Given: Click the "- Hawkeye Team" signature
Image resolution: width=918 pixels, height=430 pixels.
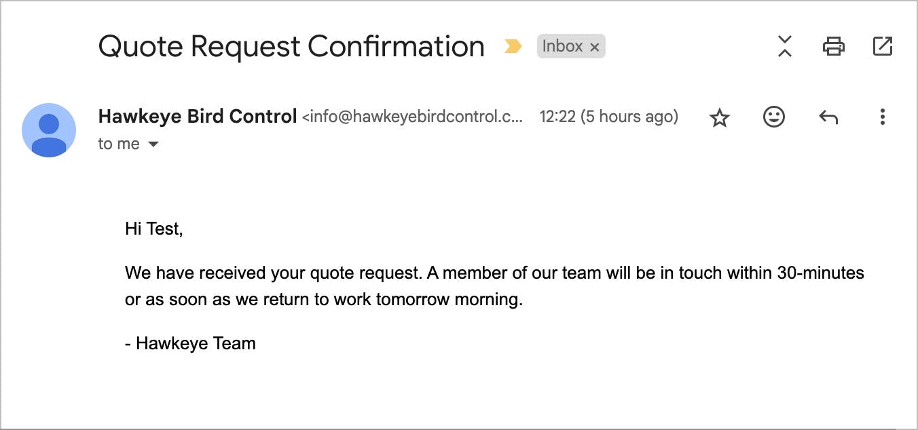Looking at the screenshot, I should pyautogui.click(x=191, y=343).
